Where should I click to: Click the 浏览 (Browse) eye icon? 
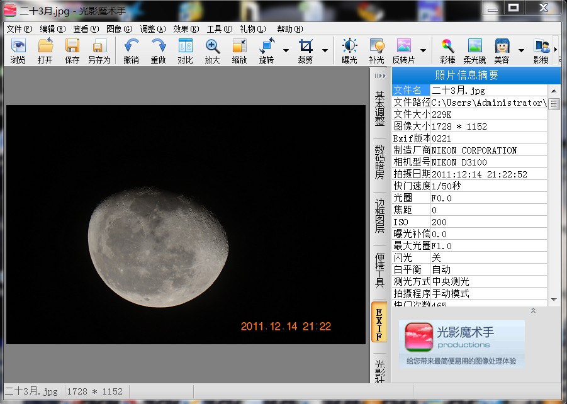pyautogui.click(x=18, y=46)
